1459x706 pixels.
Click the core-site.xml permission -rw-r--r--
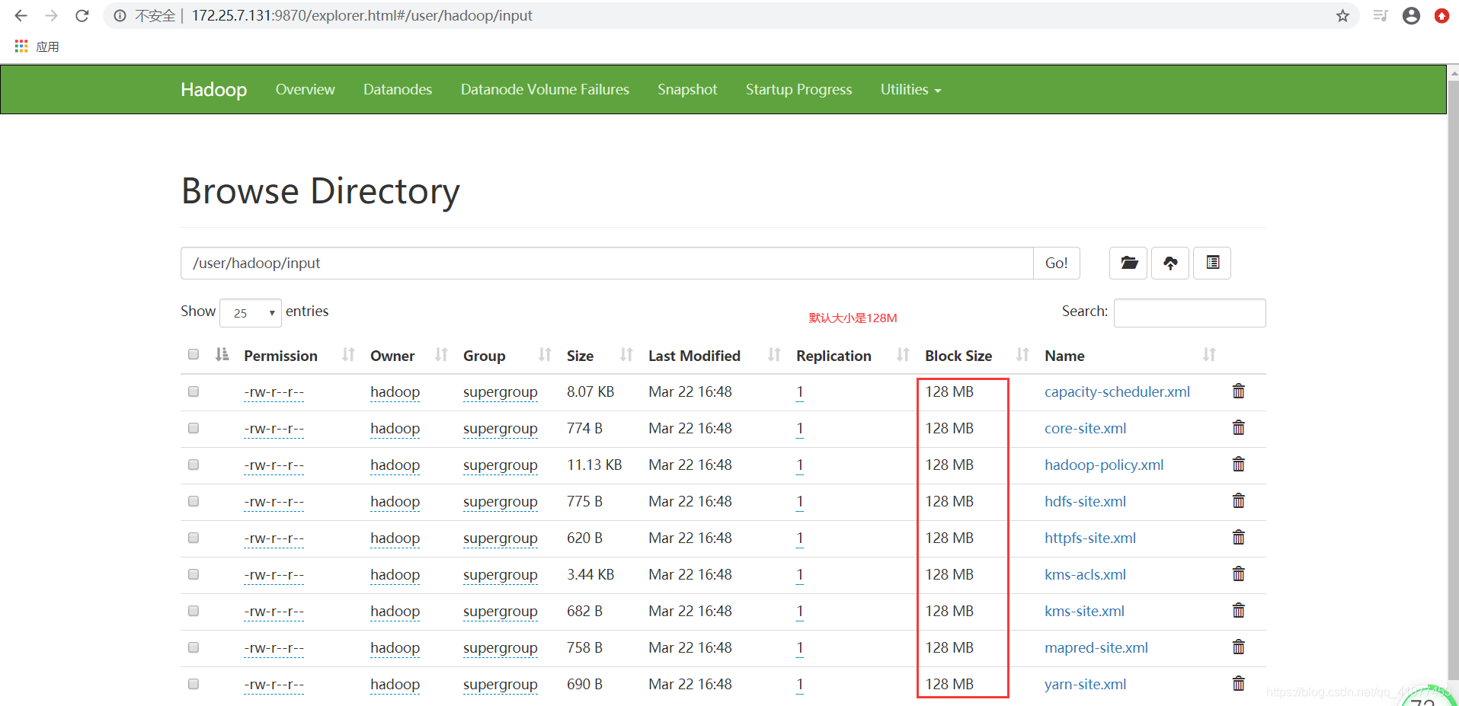tap(274, 429)
